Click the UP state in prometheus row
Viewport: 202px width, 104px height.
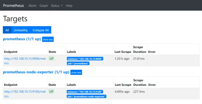click(x=51, y=59)
